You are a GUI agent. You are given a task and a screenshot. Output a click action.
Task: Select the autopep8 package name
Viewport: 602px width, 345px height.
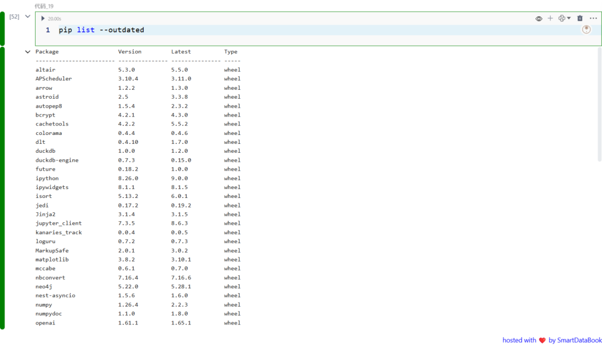pyautogui.click(x=48, y=106)
